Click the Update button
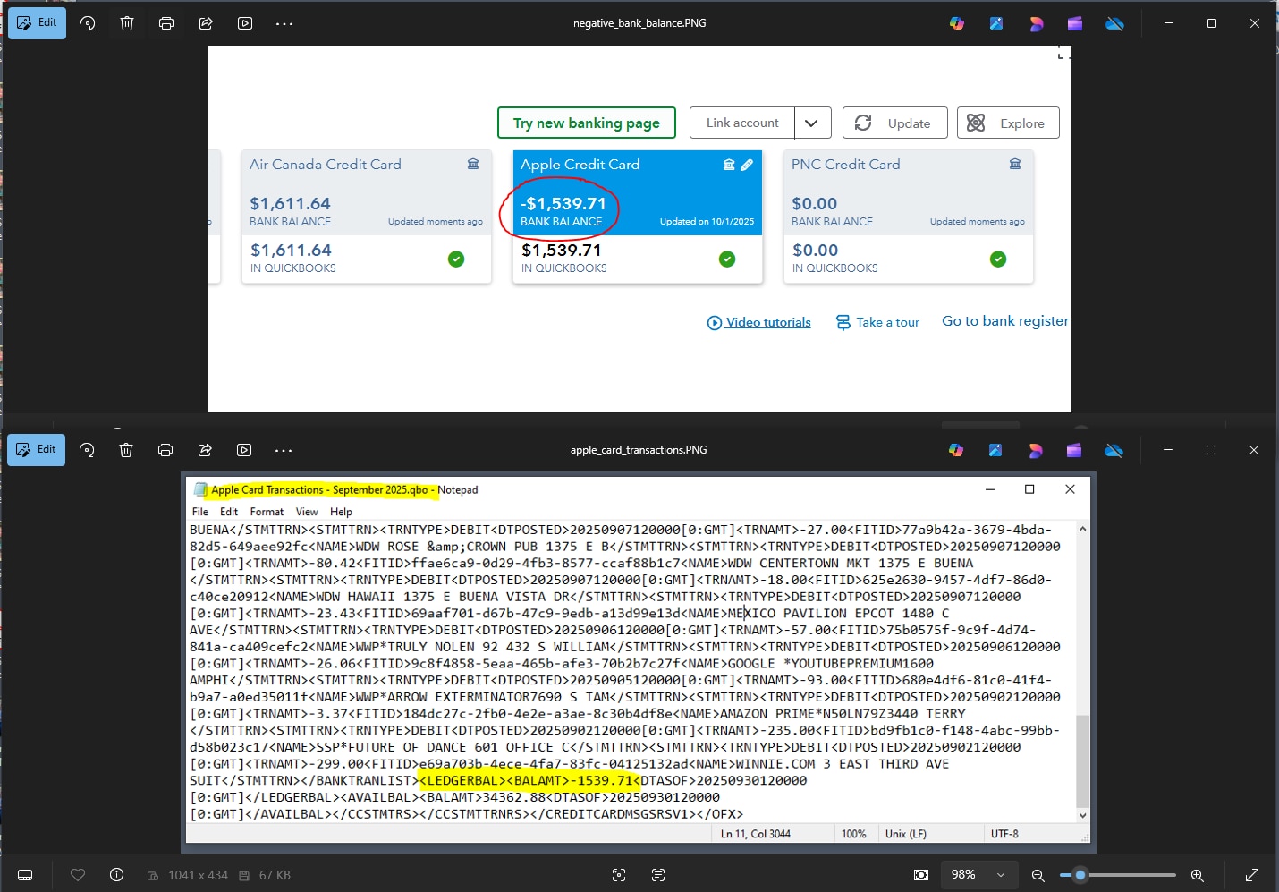1279x892 pixels. [894, 123]
